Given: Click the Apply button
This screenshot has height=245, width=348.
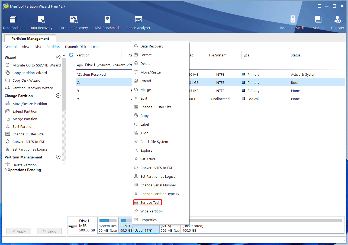Looking at the screenshot, I should tap(19, 231).
